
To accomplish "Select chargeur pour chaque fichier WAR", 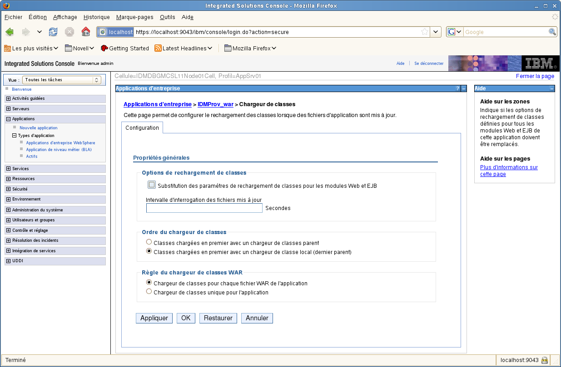I will click(149, 283).
